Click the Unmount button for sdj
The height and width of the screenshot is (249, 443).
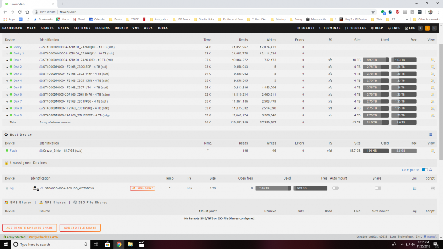click(x=142, y=188)
